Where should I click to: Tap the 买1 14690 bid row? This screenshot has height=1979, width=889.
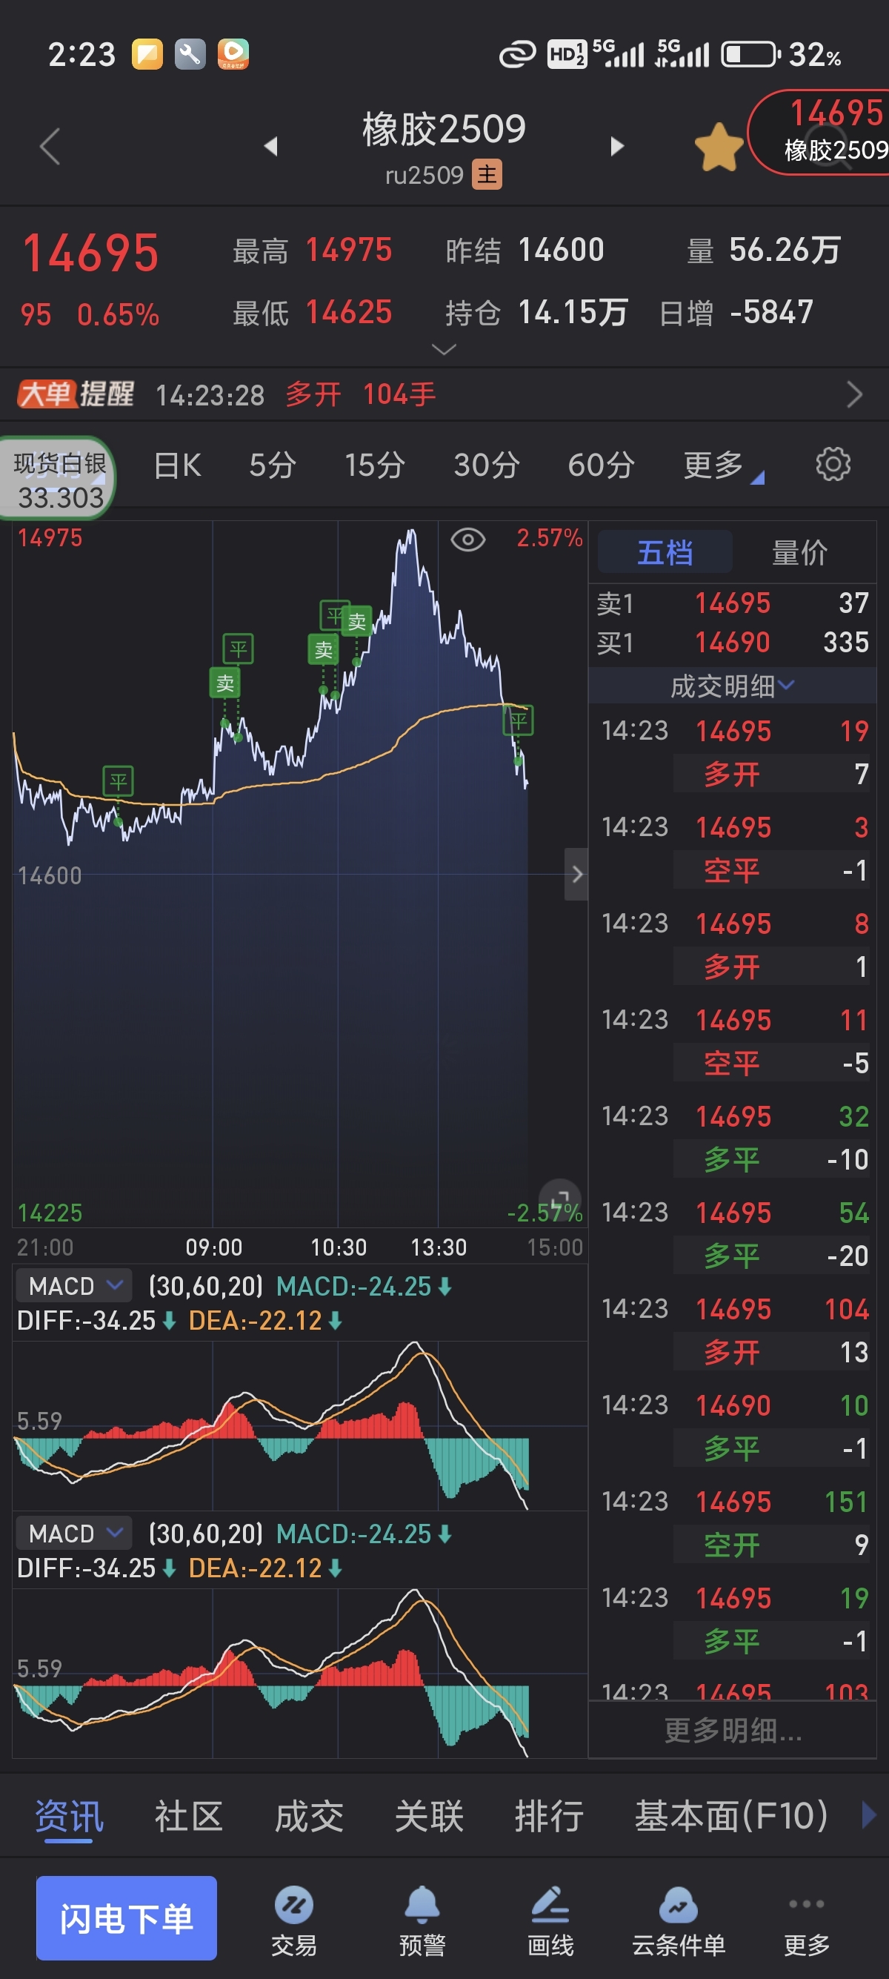(733, 643)
